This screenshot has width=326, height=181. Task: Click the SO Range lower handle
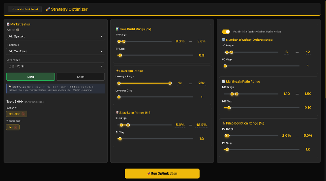227,52
